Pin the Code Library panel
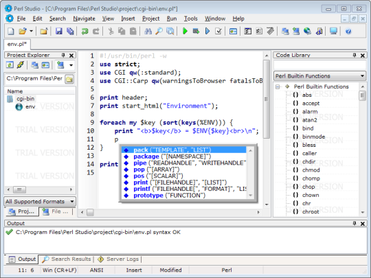Image resolution: width=371 pixels, height=278 pixels. pyautogui.click(x=355, y=55)
